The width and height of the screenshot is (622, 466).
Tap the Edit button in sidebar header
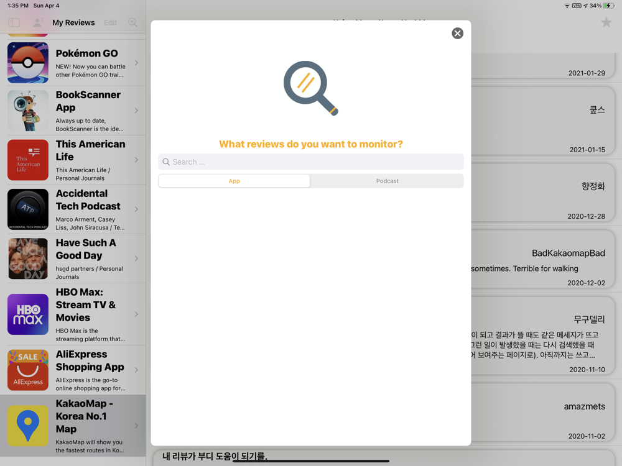tap(110, 22)
